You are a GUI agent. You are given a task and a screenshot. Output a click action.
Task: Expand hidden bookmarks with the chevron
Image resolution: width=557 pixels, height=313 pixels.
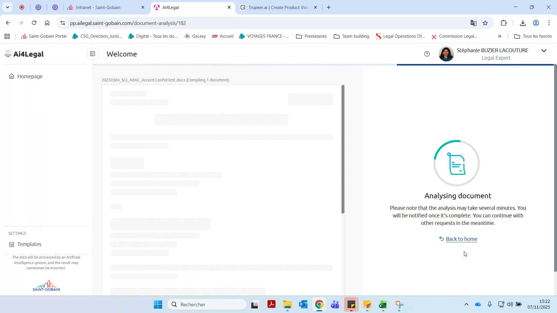pyautogui.click(x=500, y=36)
